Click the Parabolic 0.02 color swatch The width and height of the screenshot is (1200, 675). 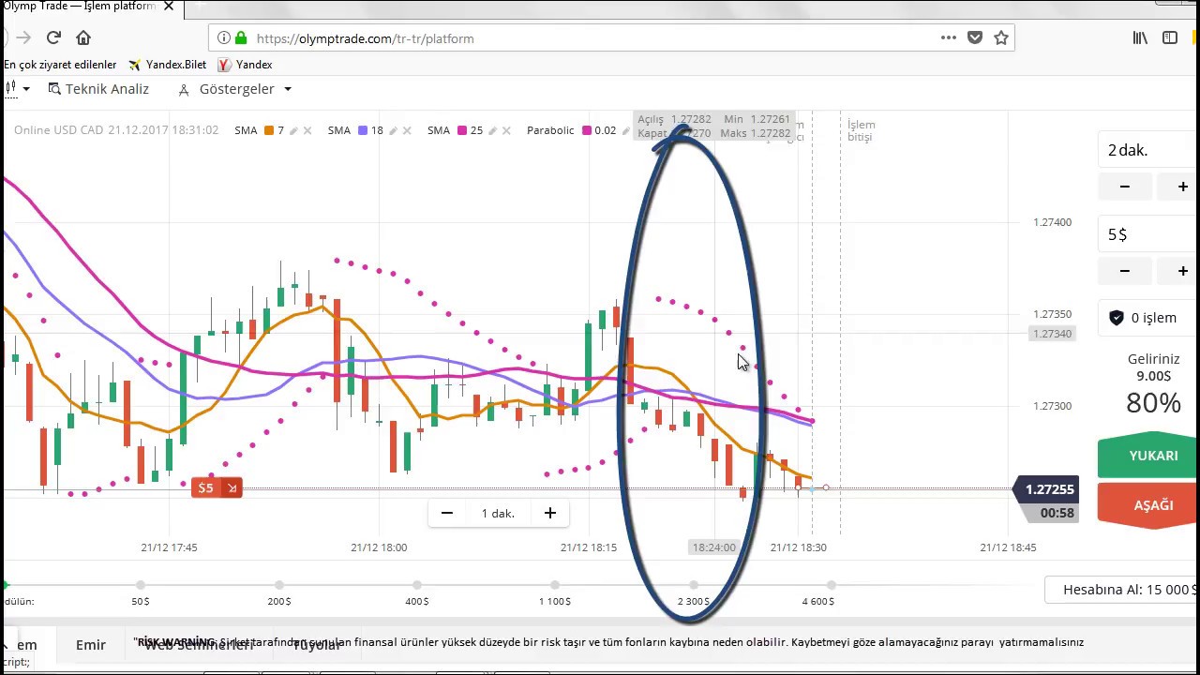(587, 130)
